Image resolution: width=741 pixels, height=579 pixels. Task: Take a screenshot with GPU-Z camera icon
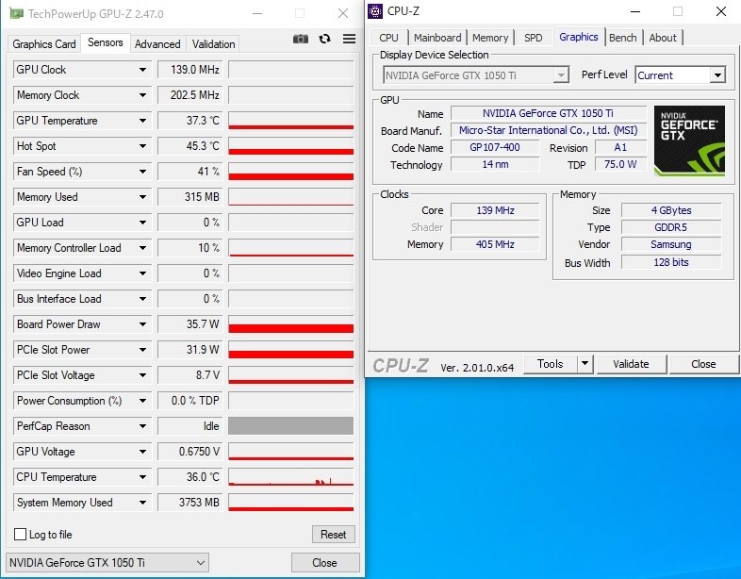pyautogui.click(x=300, y=39)
